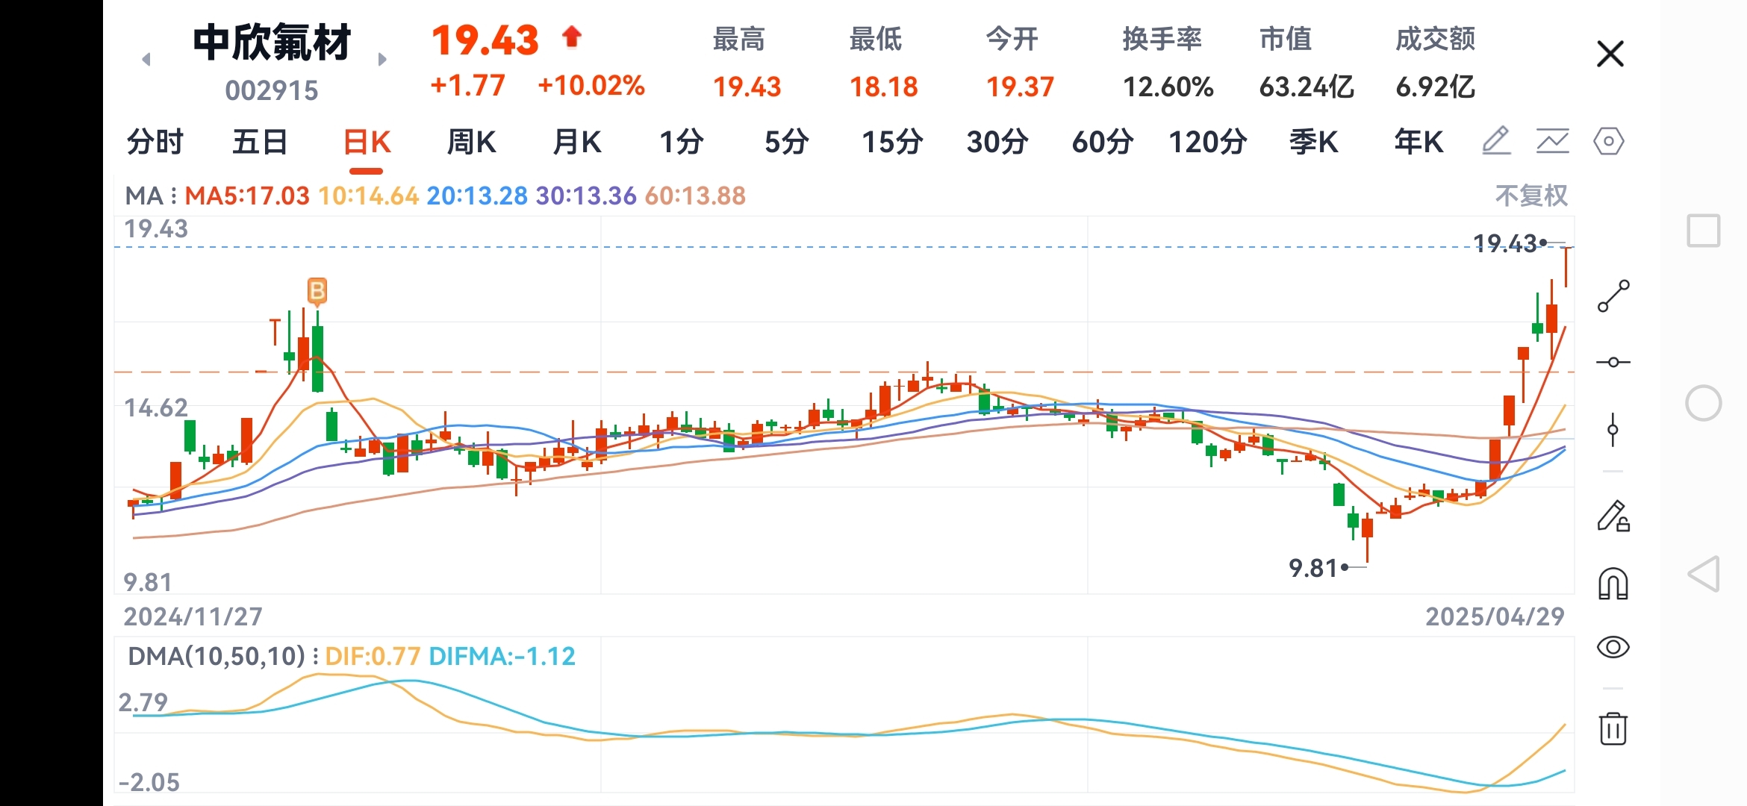Open DMA(10,50,10) indicator settings
Image resolution: width=1747 pixels, height=806 pixels.
pyautogui.click(x=222, y=656)
